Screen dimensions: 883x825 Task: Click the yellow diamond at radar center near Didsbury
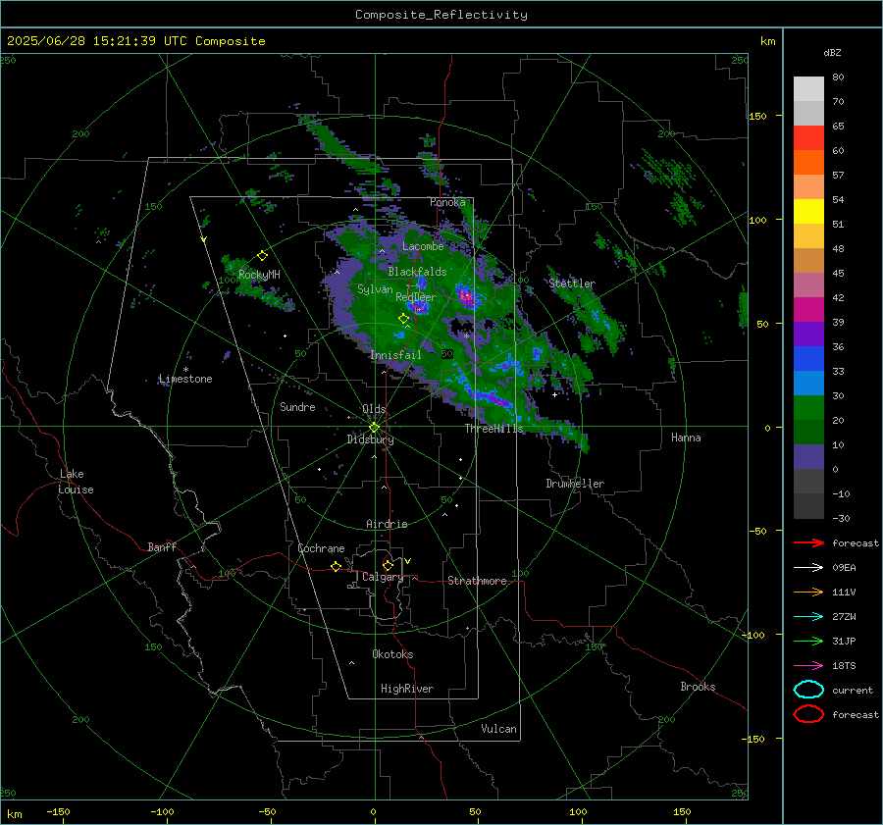[374, 428]
